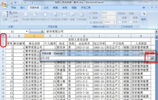The image size is (158, 100).
Task: Open Page Setup (页面设置) dialog launcher
Action: [86, 26]
